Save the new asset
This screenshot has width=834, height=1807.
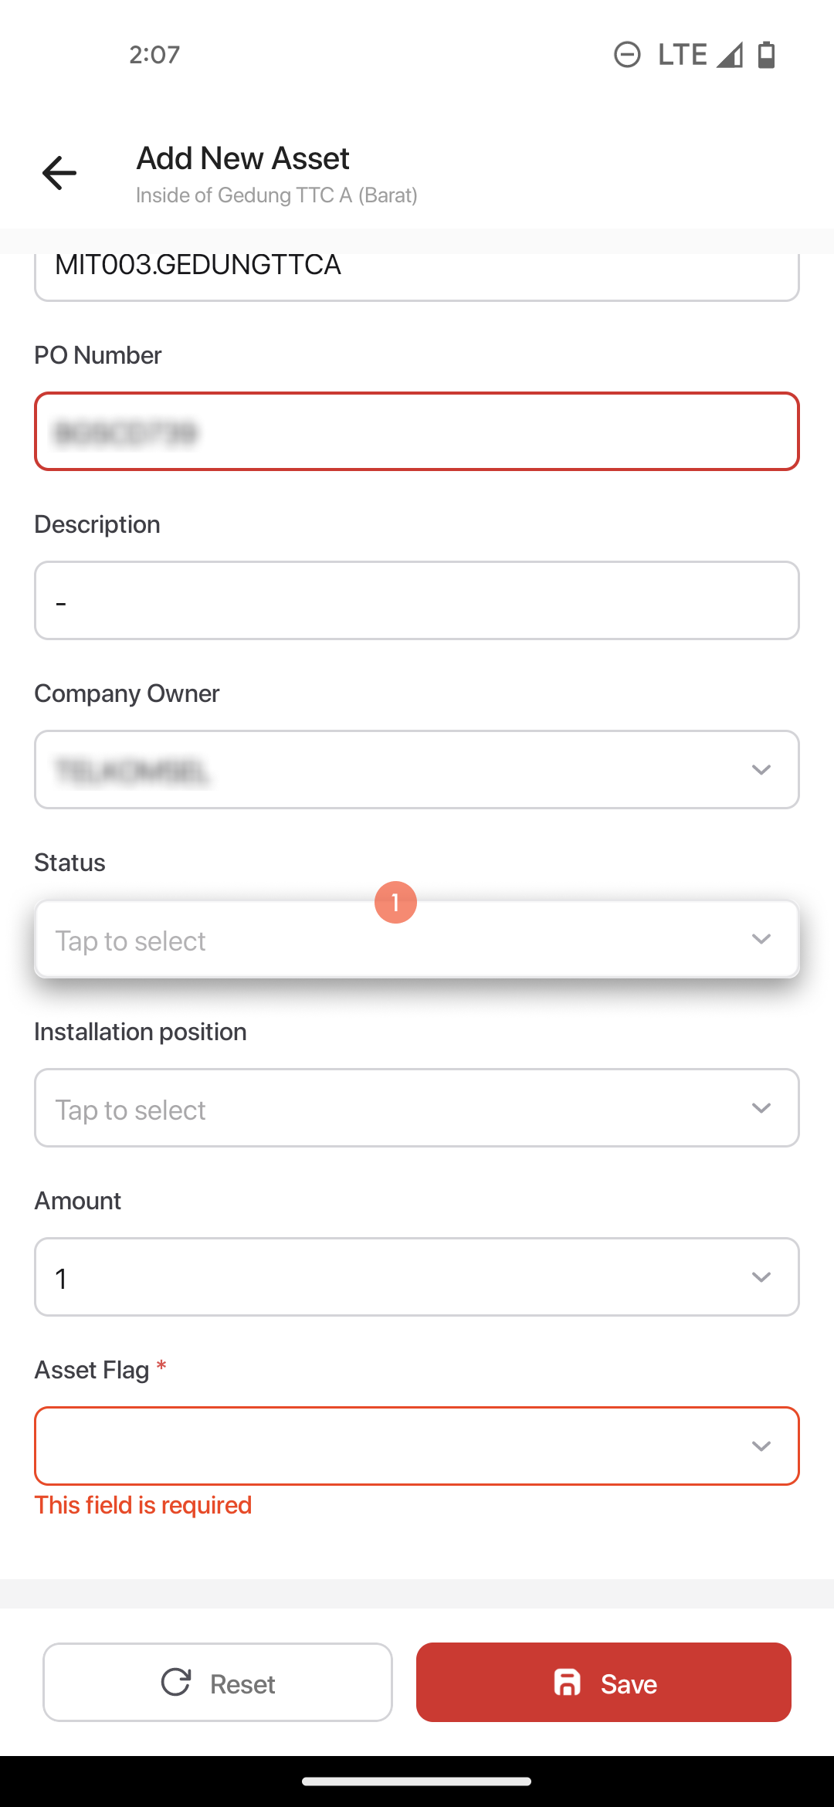click(x=604, y=1682)
